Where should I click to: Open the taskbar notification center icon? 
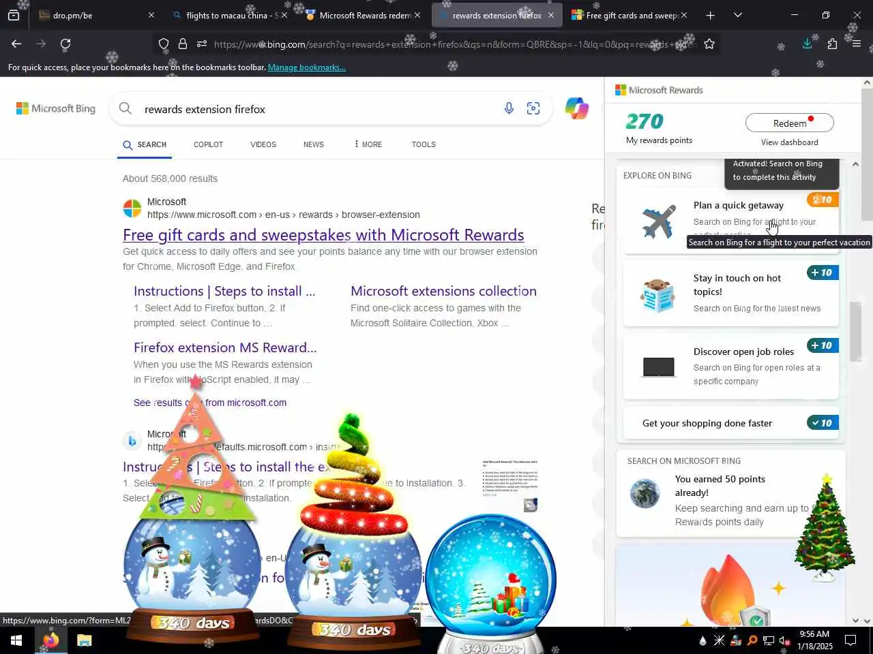pyautogui.click(x=850, y=640)
